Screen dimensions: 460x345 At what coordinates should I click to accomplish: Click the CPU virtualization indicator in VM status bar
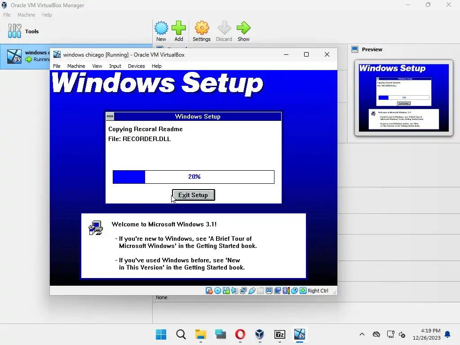pyautogui.click(x=286, y=291)
